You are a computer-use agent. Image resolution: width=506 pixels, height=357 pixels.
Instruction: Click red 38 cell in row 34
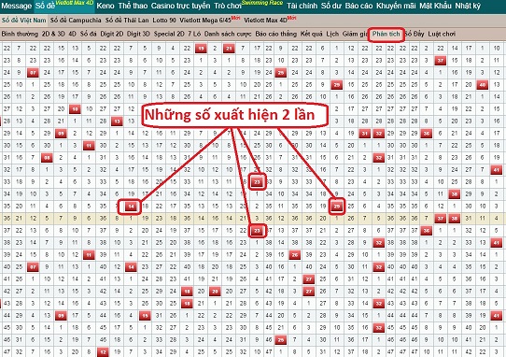coord(455,194)
